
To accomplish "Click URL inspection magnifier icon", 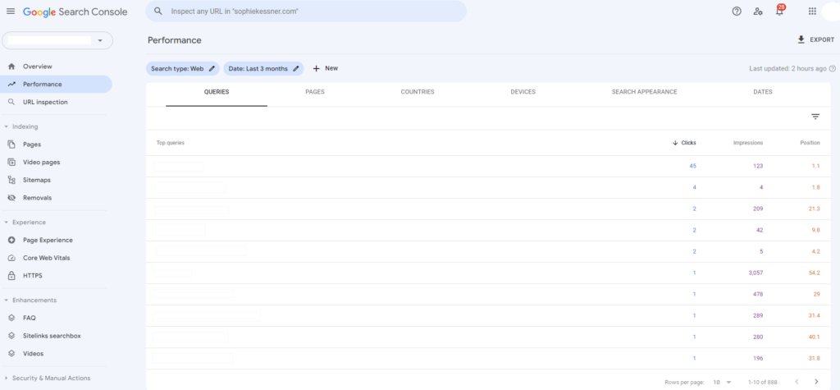I will (x=11, y=102).
